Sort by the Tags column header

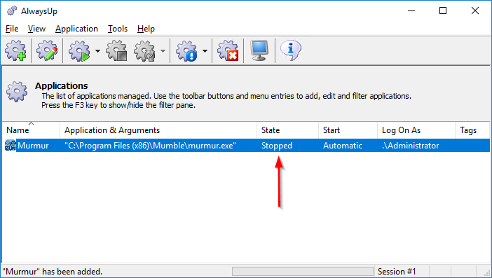tap(472, 130)
